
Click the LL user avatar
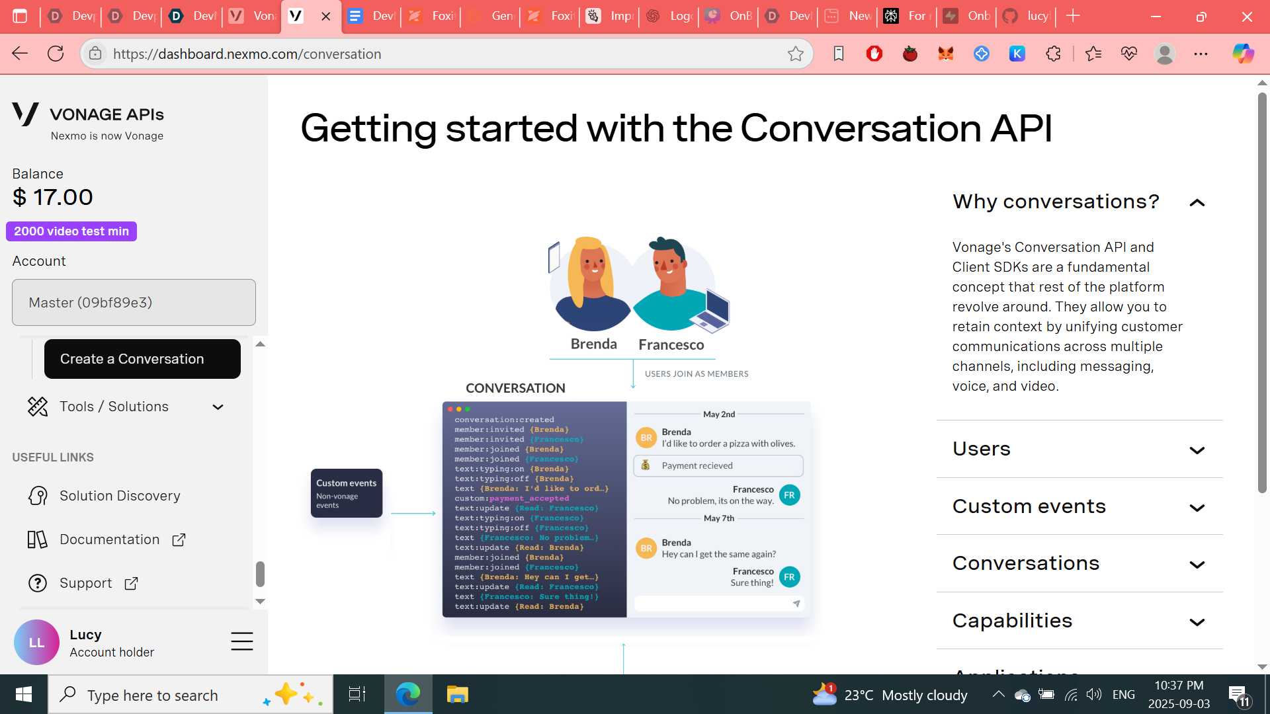(x=36, y=643)
